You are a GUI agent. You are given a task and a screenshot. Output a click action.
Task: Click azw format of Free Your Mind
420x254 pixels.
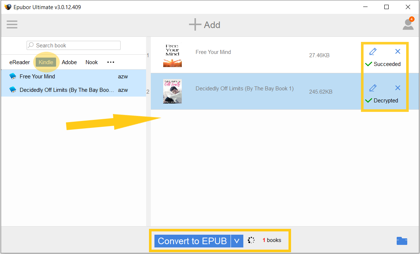tap(123, 77)
